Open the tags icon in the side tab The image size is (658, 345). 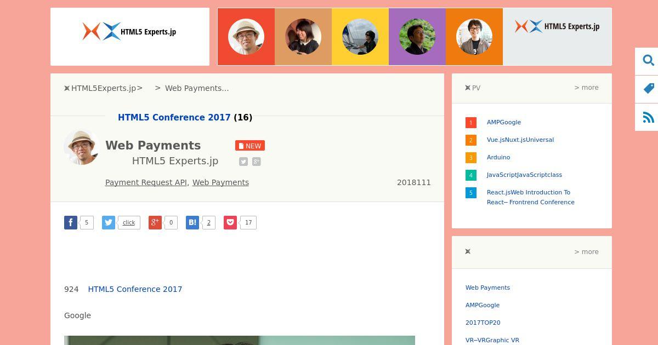pyautogui.click(x=649, y=89)
